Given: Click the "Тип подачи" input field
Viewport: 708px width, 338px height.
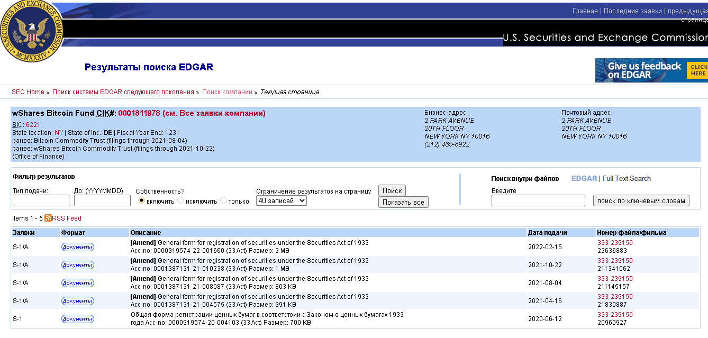Looking at the screenshot, I should [41, 200].
